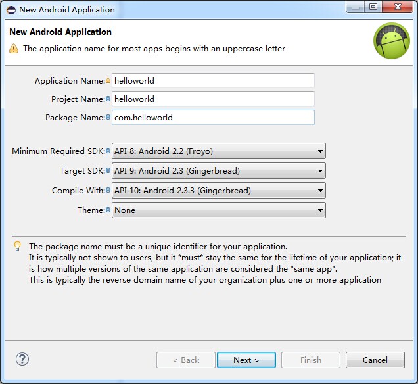Click the Project Name info icon
Image resolution: width=418 pixels, height=384 pixels.
coord(108,99)
